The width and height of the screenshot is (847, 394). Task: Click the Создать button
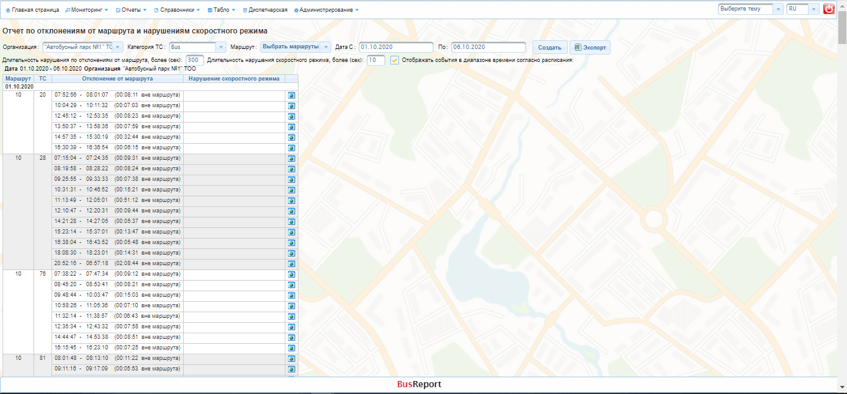coord(550,48)
